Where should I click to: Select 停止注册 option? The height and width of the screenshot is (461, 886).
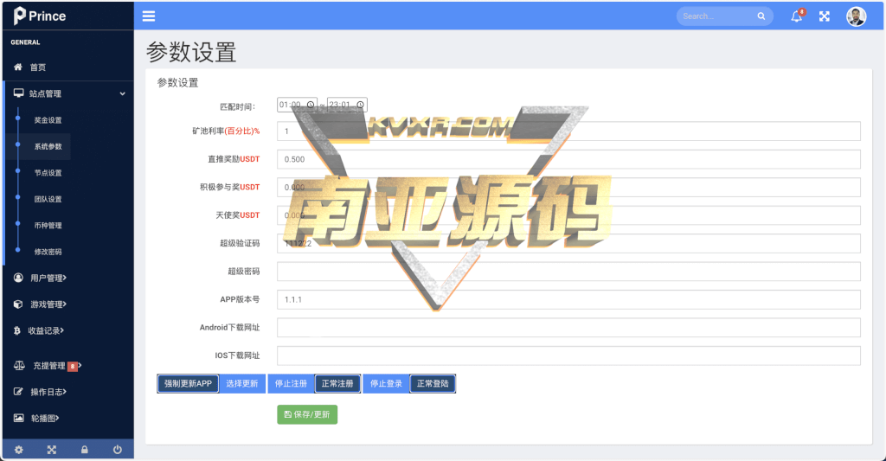pyautogui.click(x=291, y=384)
